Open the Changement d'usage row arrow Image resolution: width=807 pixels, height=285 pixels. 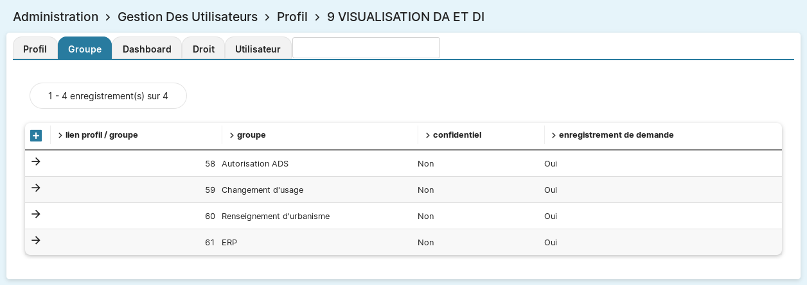36,188
